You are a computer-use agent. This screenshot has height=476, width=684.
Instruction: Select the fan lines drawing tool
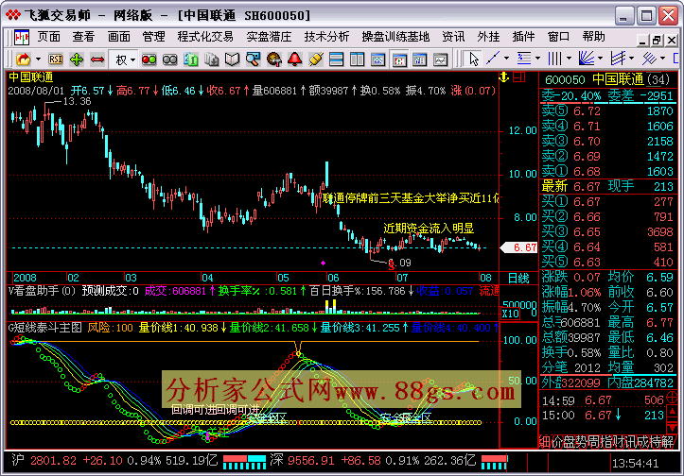click(587, 59)
